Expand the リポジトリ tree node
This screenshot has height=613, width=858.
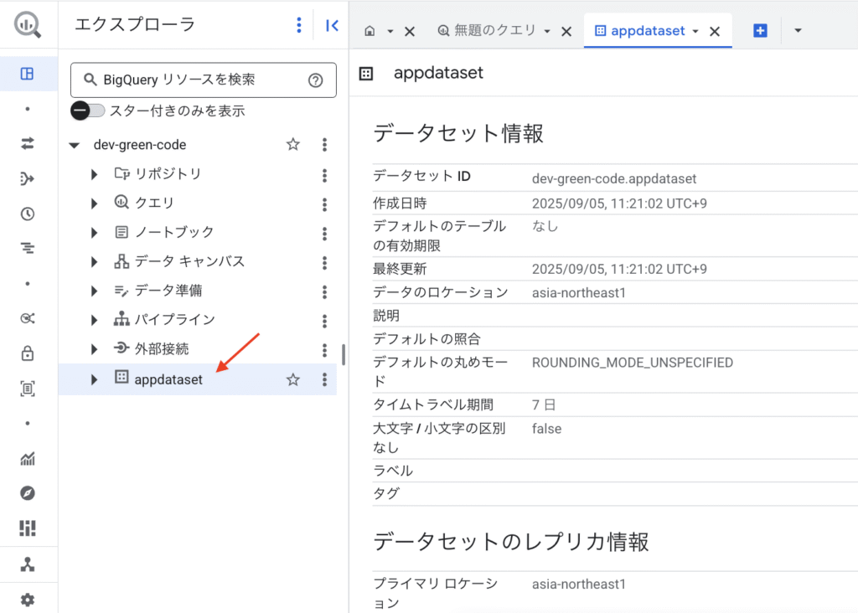pos(95,174)
